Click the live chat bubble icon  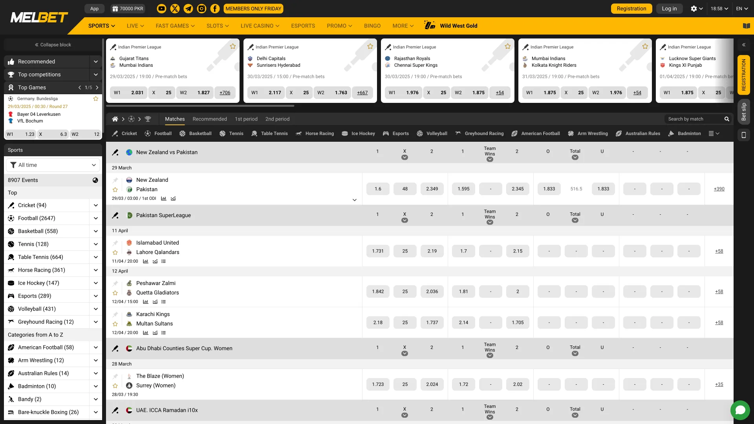740,410
